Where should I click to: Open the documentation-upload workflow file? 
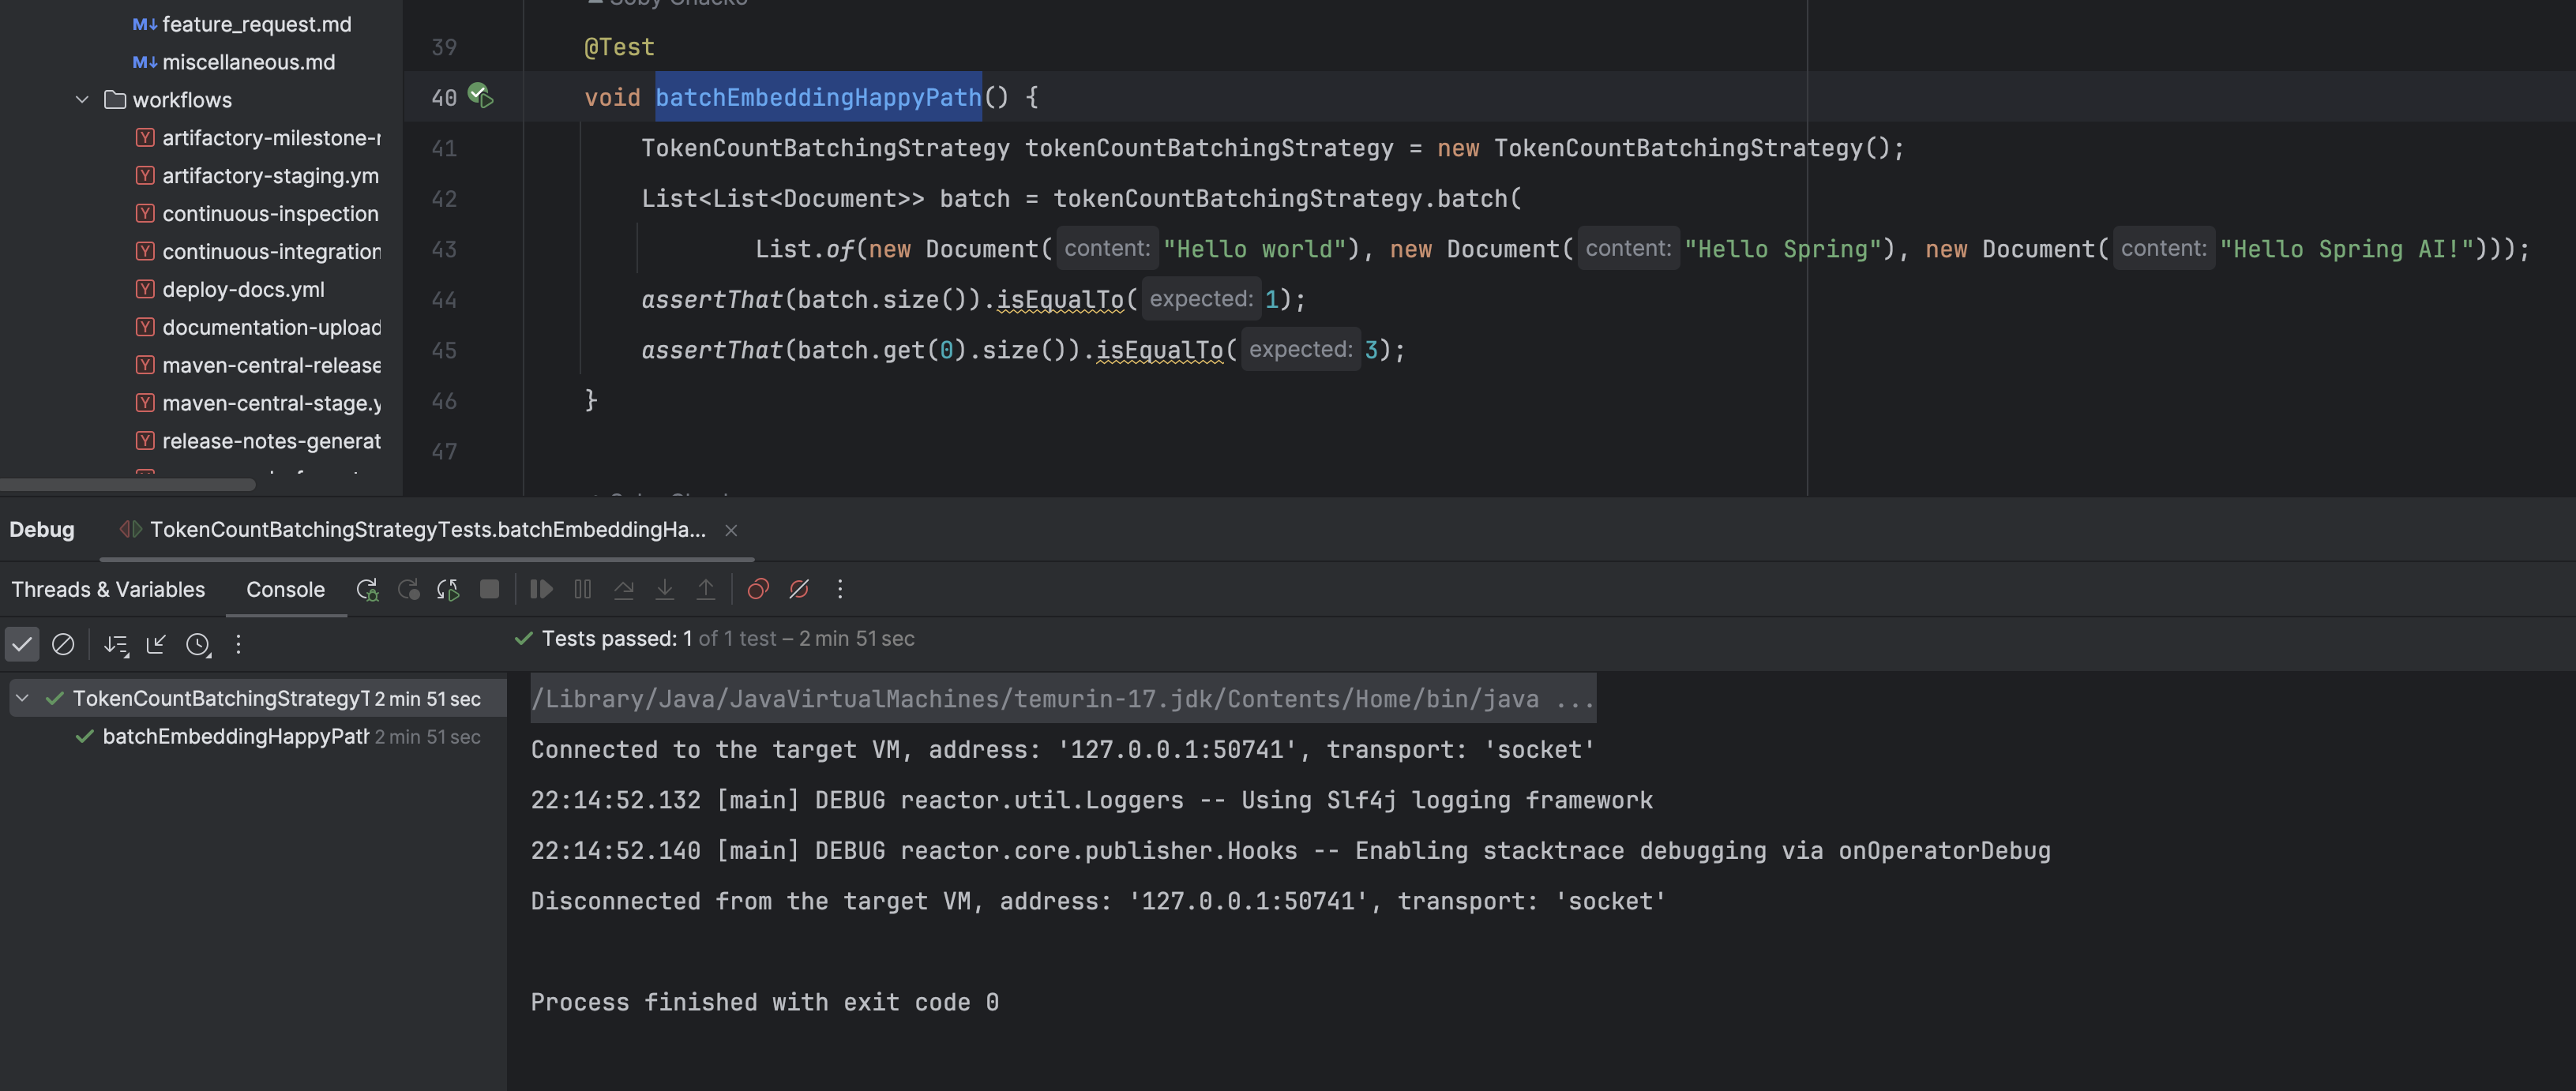(x=271, y=328)
